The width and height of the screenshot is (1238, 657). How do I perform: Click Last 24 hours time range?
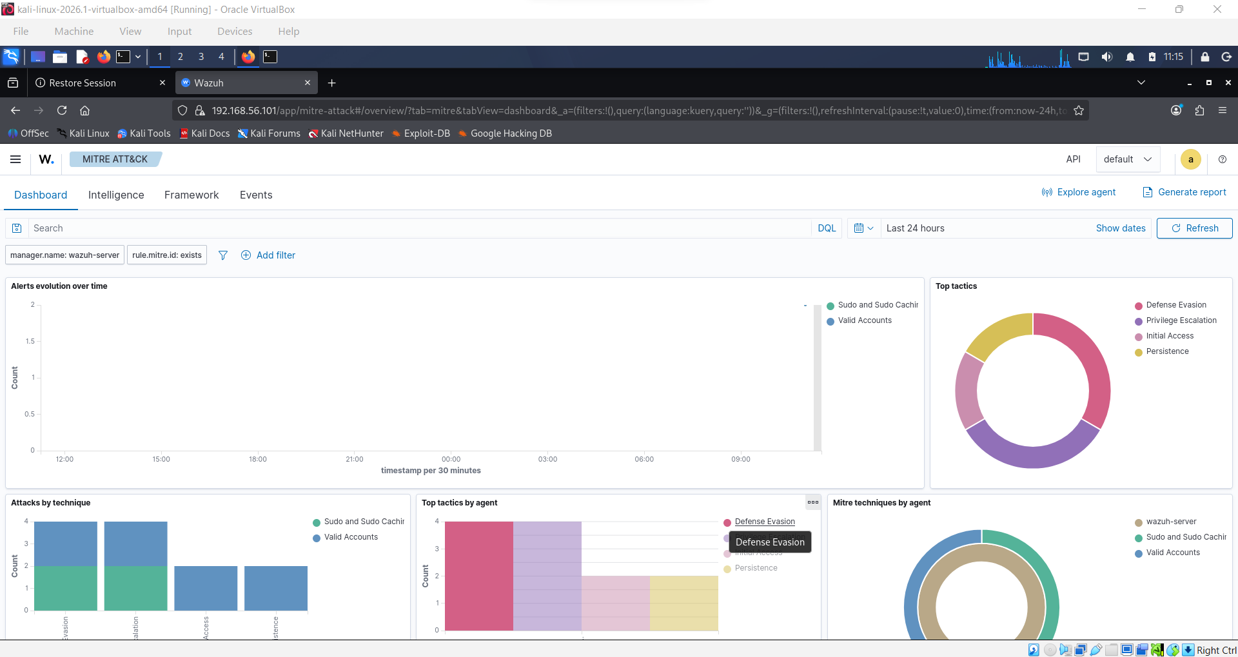coord(916,228)
